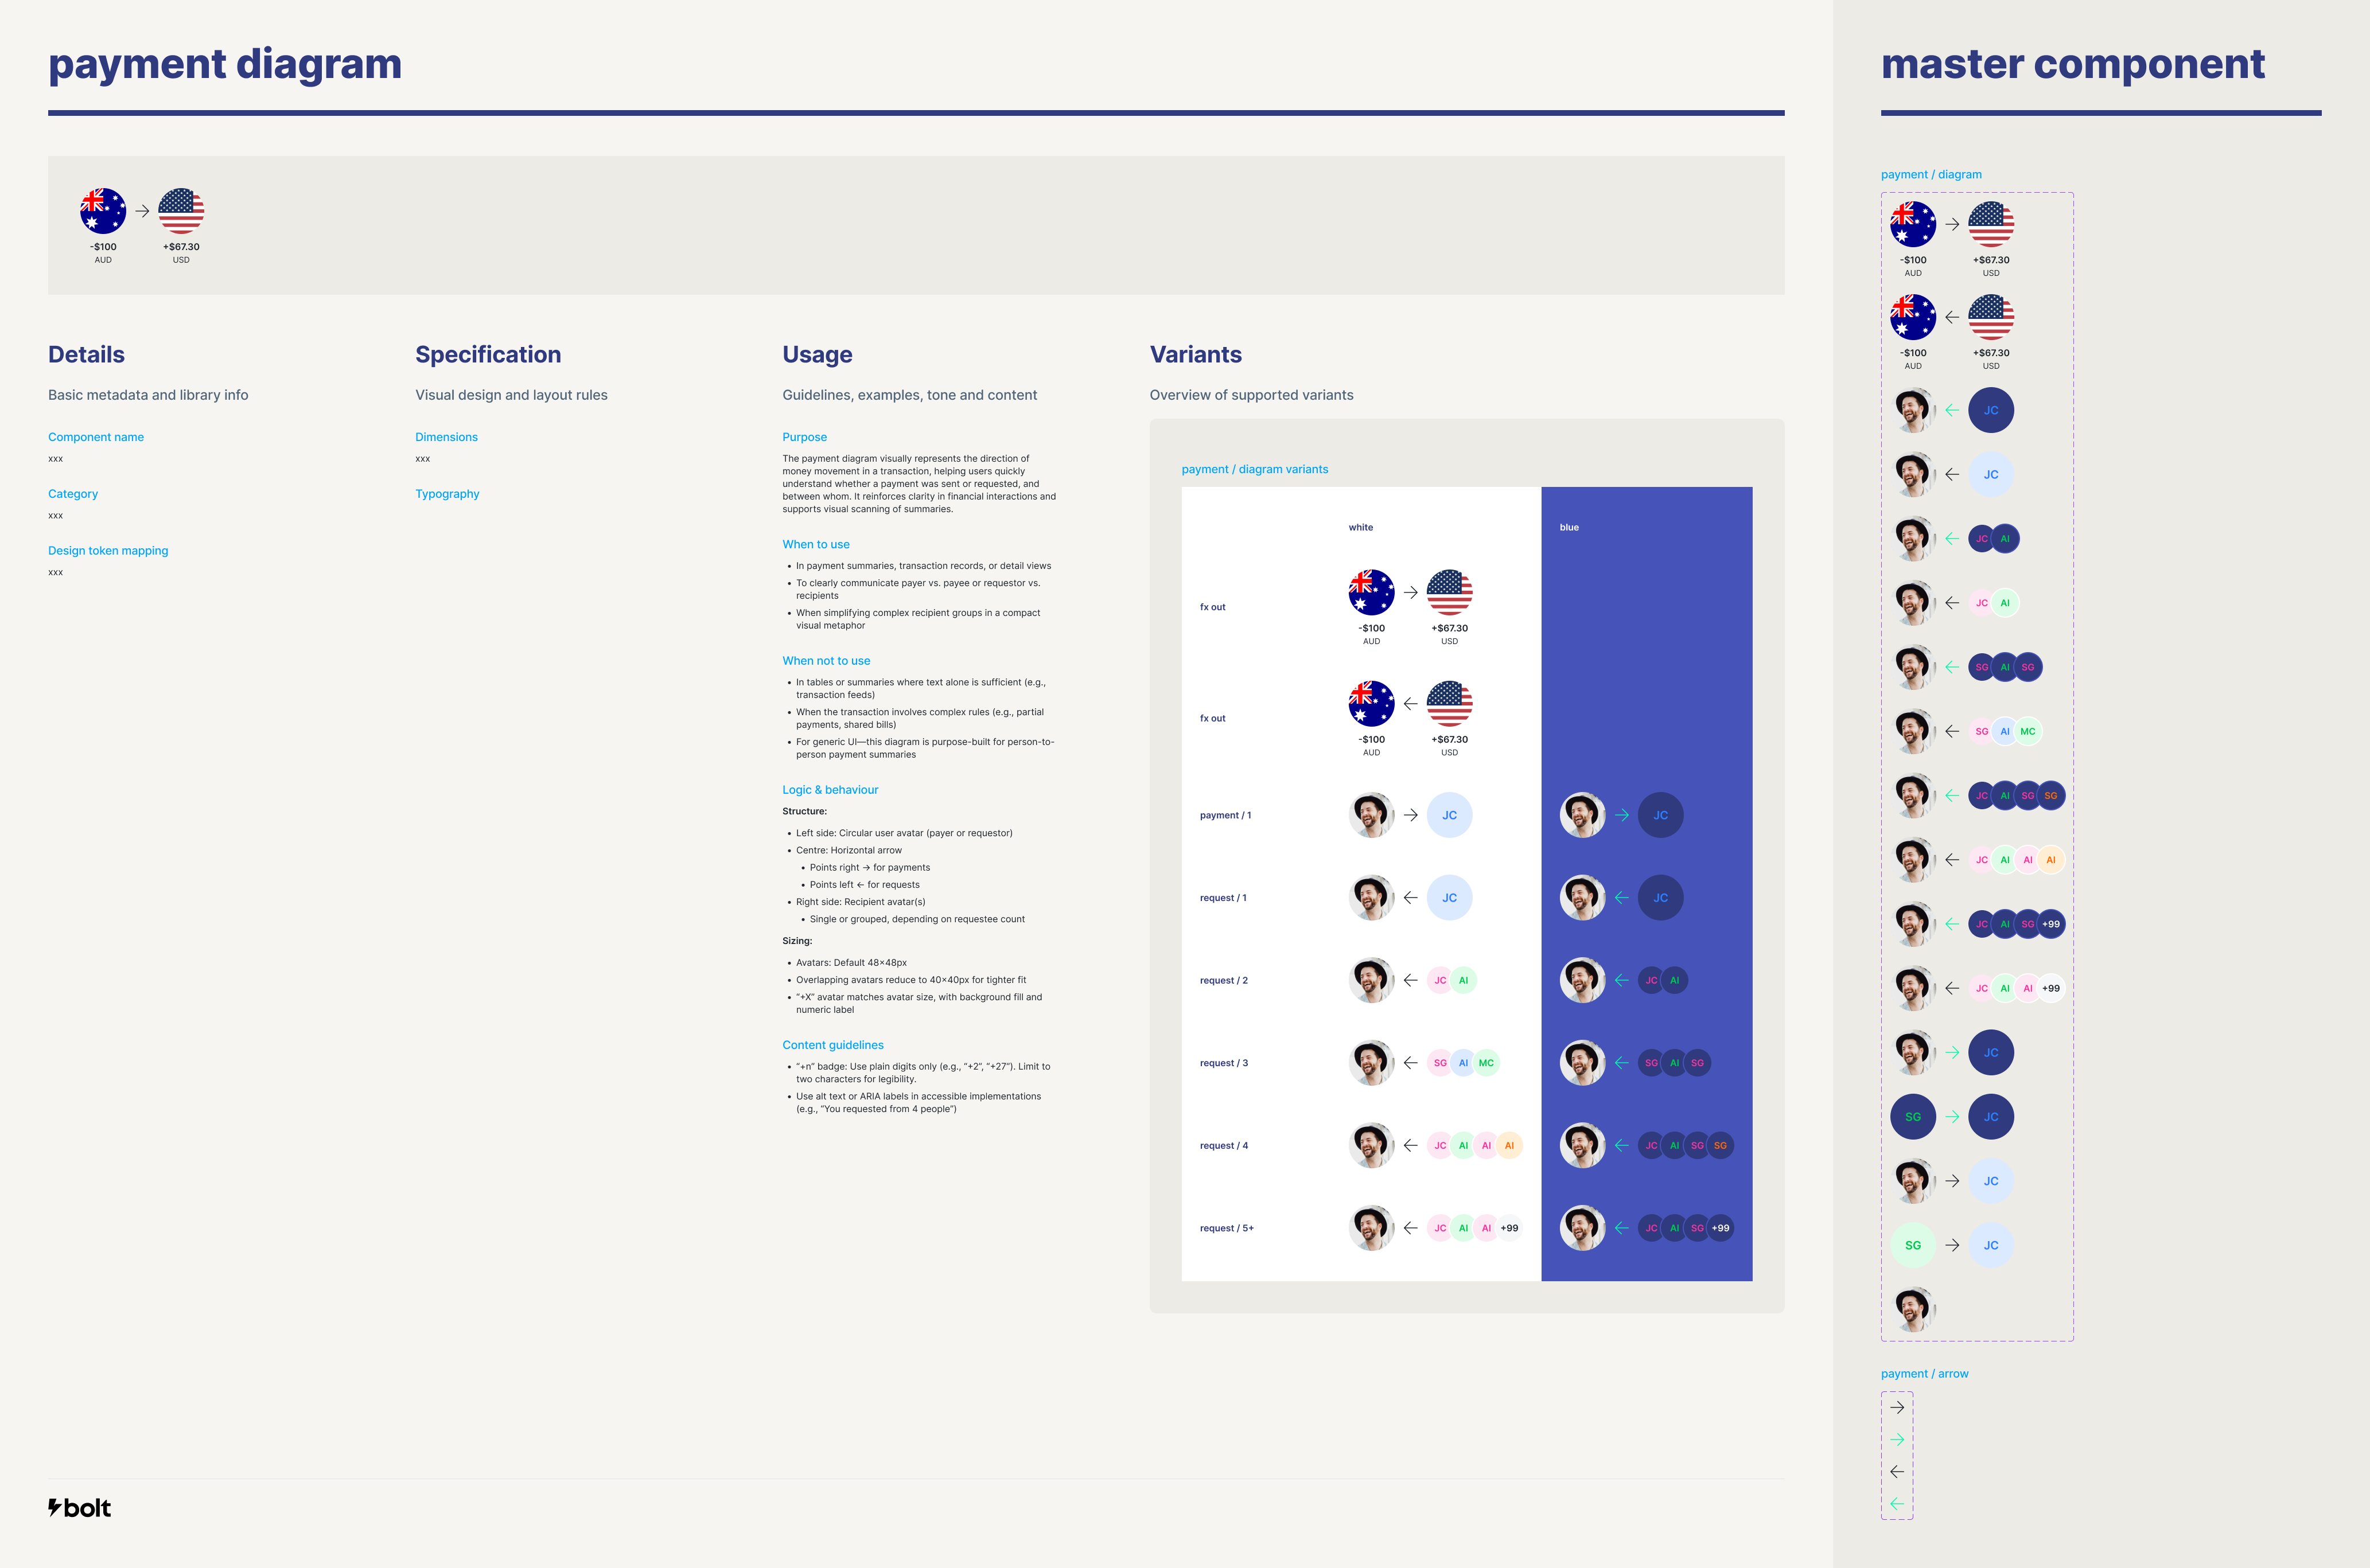Select the black left arrow in the payment / arrow set
Image resolution: width=2370 pixels, height=1568 pixels.
pyautogui.click(x=1897, y=1472)
